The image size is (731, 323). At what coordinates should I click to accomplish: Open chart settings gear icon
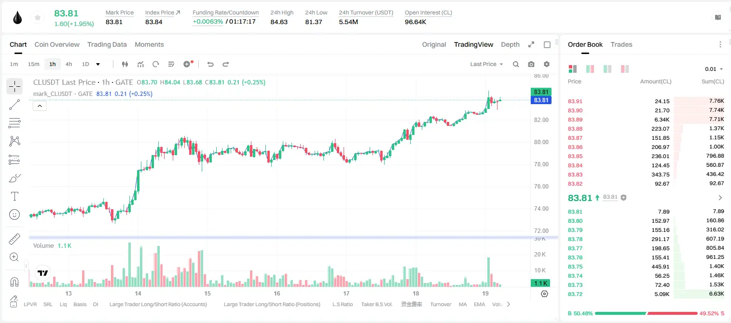point(547,64)
